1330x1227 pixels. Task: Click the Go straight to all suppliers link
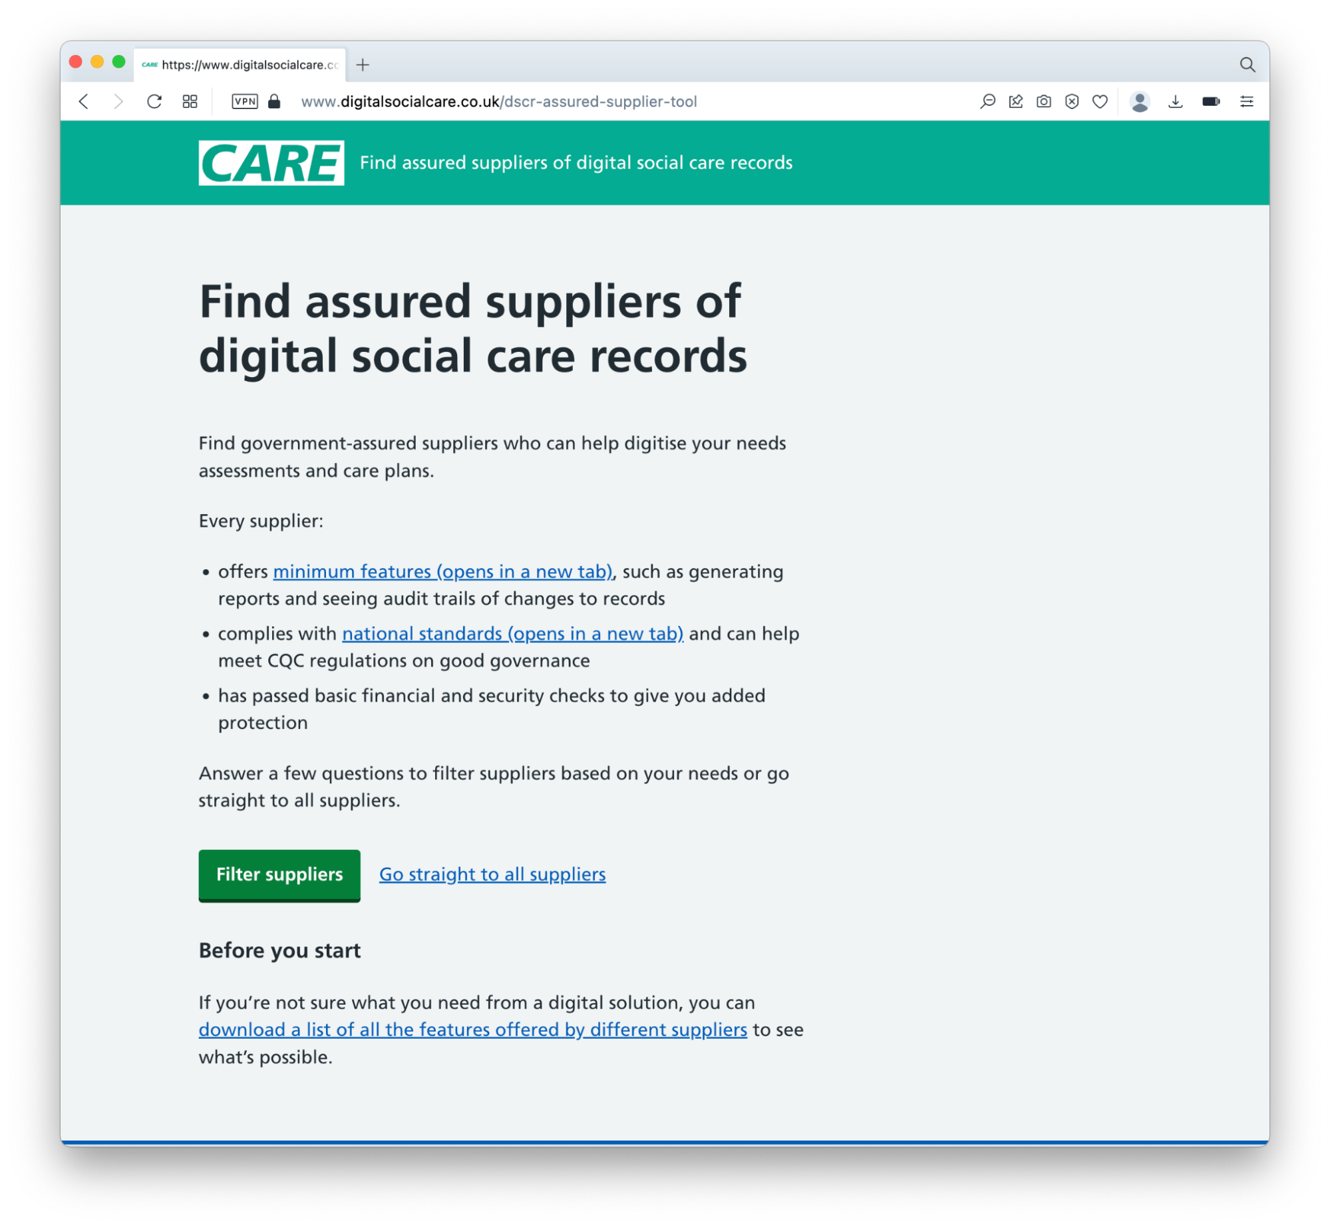pyautogui.click(x=492, y=874)
